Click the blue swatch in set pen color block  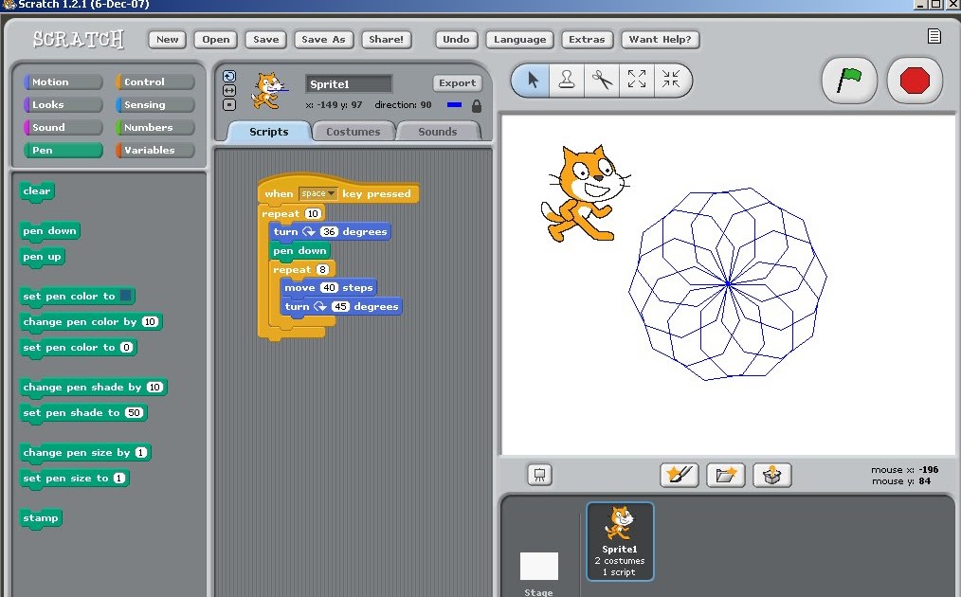click(x=124, y=297)
